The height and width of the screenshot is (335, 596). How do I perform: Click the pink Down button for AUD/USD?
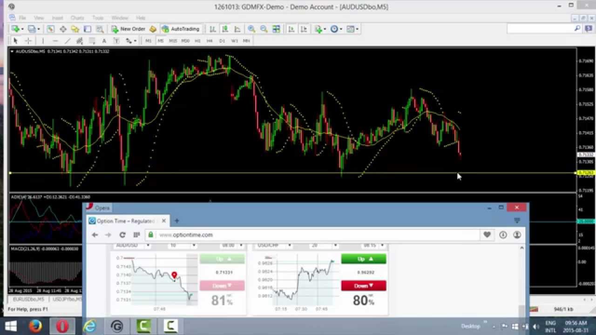pyautogui.click(x=222, y=286)
